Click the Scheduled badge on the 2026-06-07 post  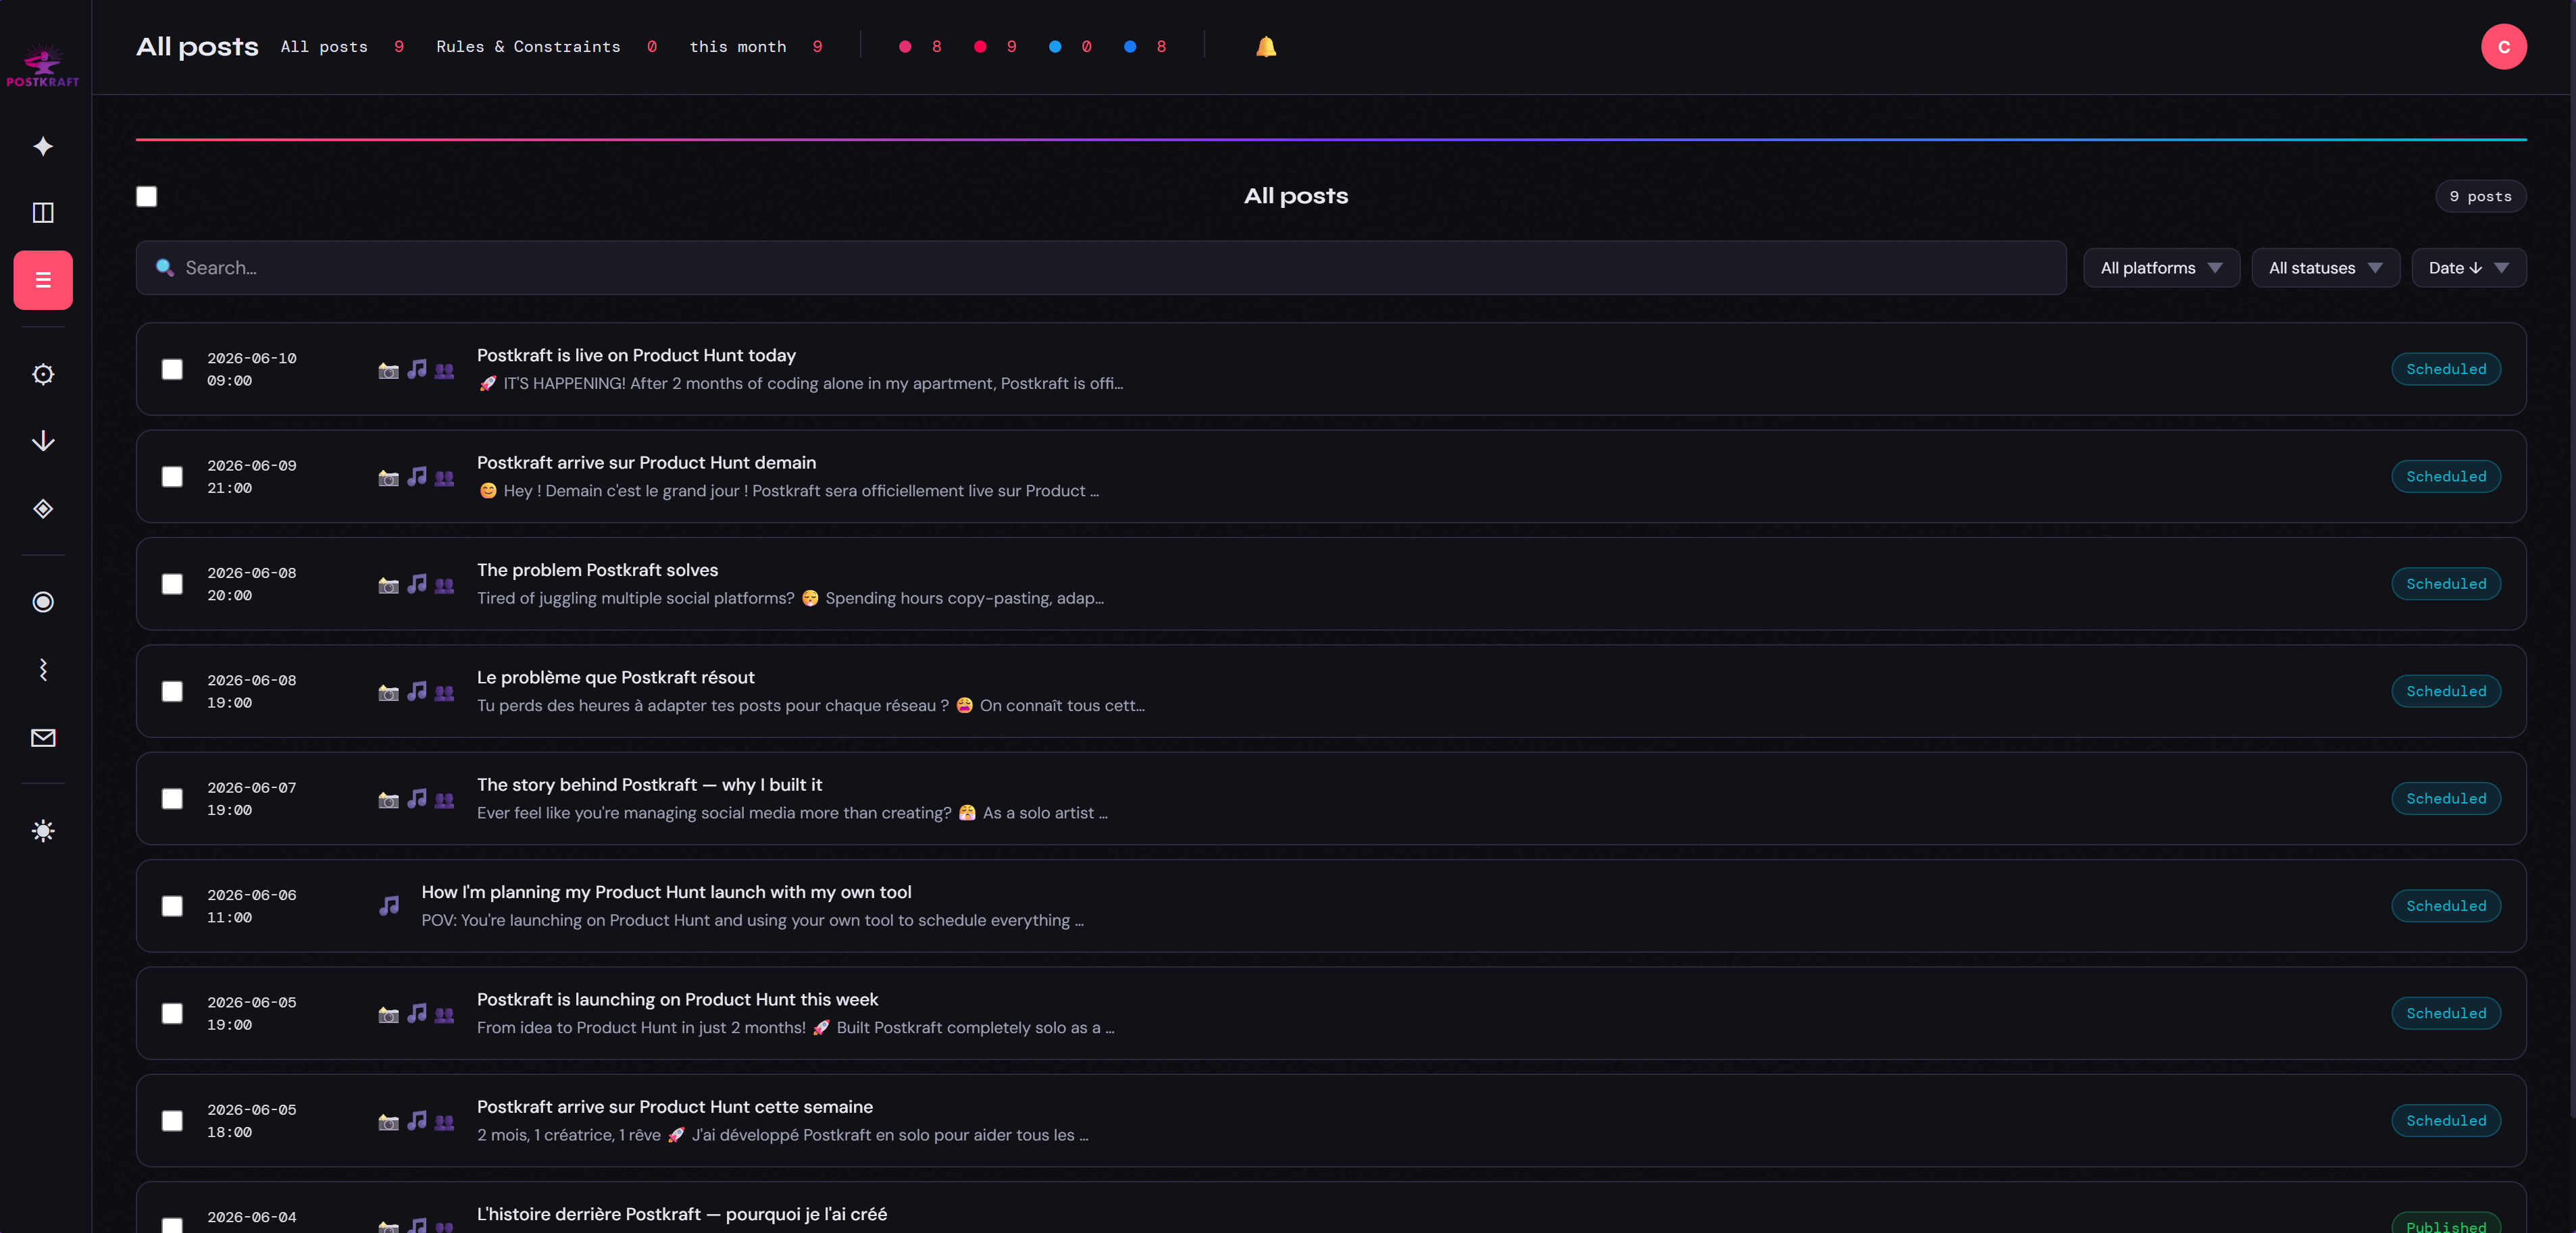tap(2446, 798)
